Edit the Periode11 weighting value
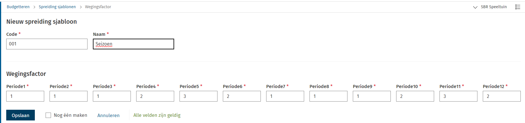 [x=458, y=96]
